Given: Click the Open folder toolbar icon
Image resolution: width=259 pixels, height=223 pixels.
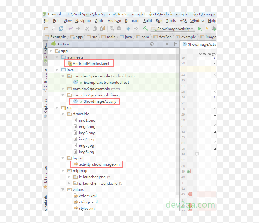Looking at the screenshot, I should [46, 29].
